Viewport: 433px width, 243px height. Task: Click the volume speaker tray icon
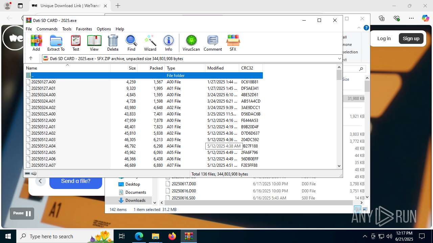(x=389, y=236)
